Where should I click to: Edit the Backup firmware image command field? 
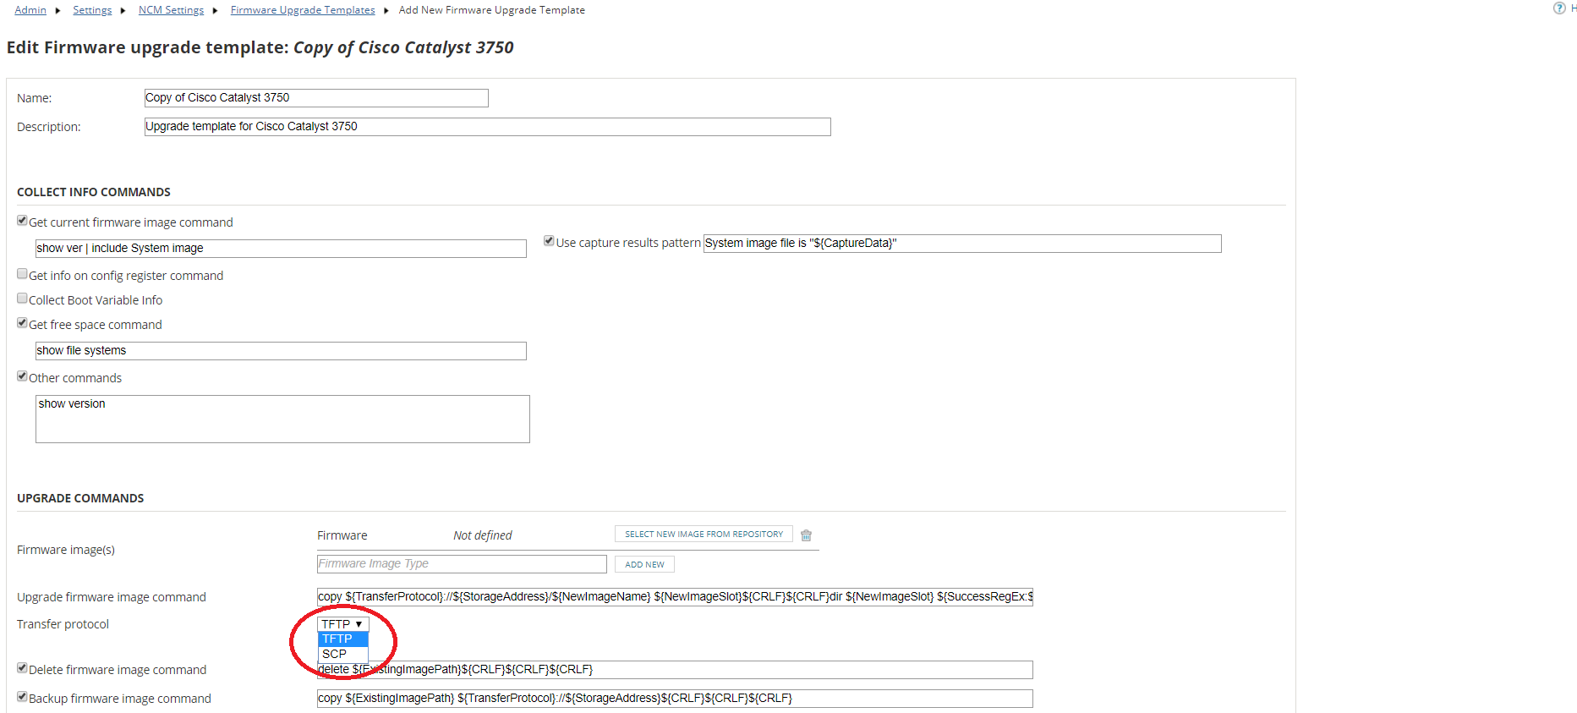tap(675, 699)
